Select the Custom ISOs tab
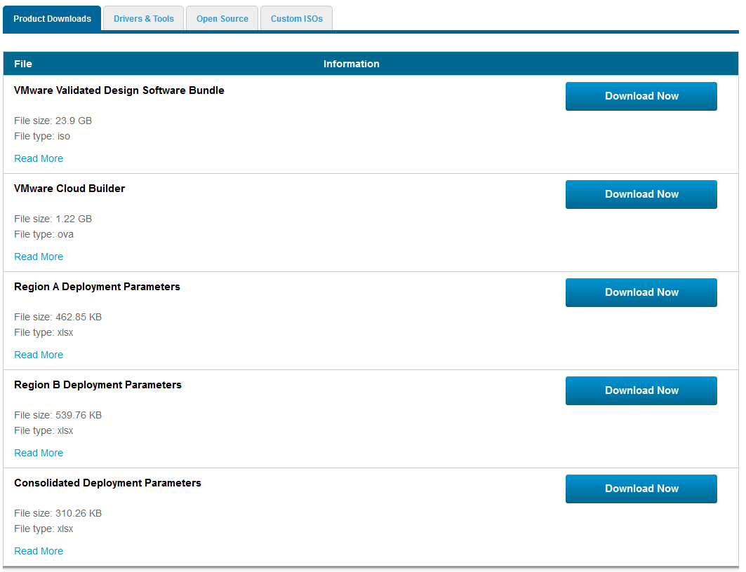The width and height of the screenshot is (746, 572). tap(296, 18)
